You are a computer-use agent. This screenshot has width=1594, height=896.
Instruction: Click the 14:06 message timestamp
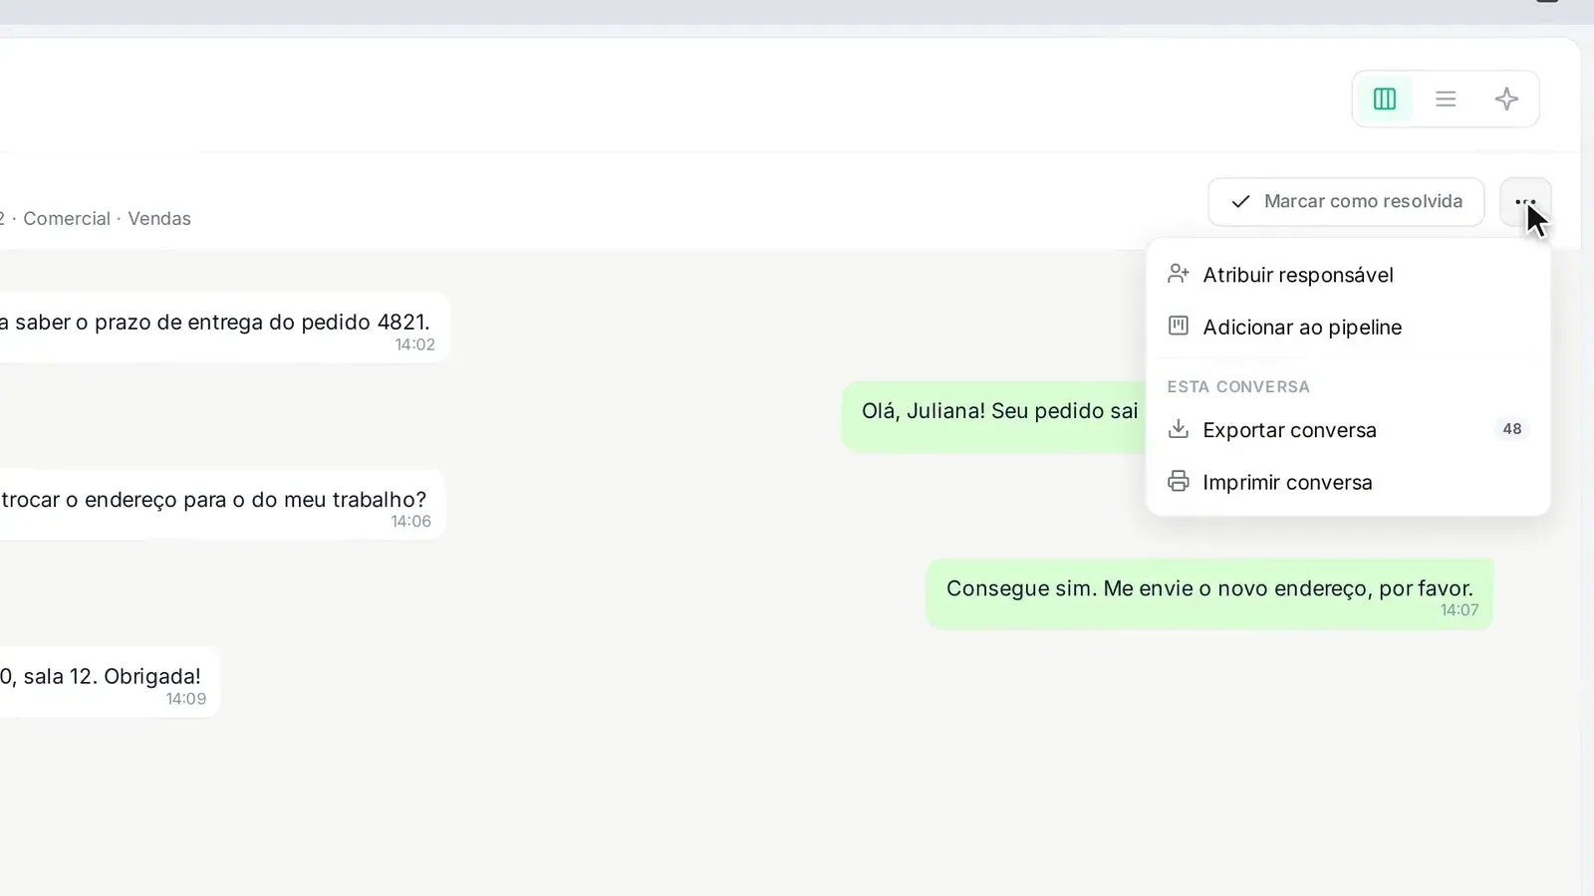(x=410, y=522)
